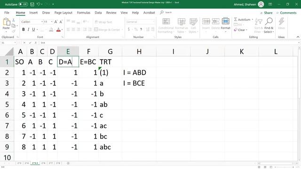
Task: Click cell containing I = ABD
Action: pyautogui.click(x=139, y=73)
